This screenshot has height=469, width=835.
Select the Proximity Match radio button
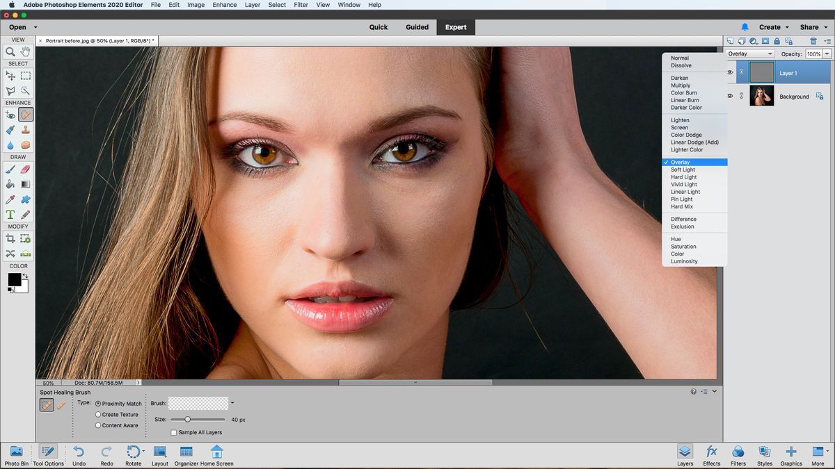point(98,404)
